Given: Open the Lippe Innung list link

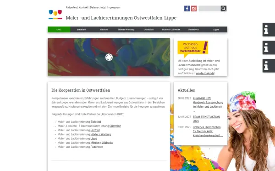Looking at the screenshot, I should [93, 139].
